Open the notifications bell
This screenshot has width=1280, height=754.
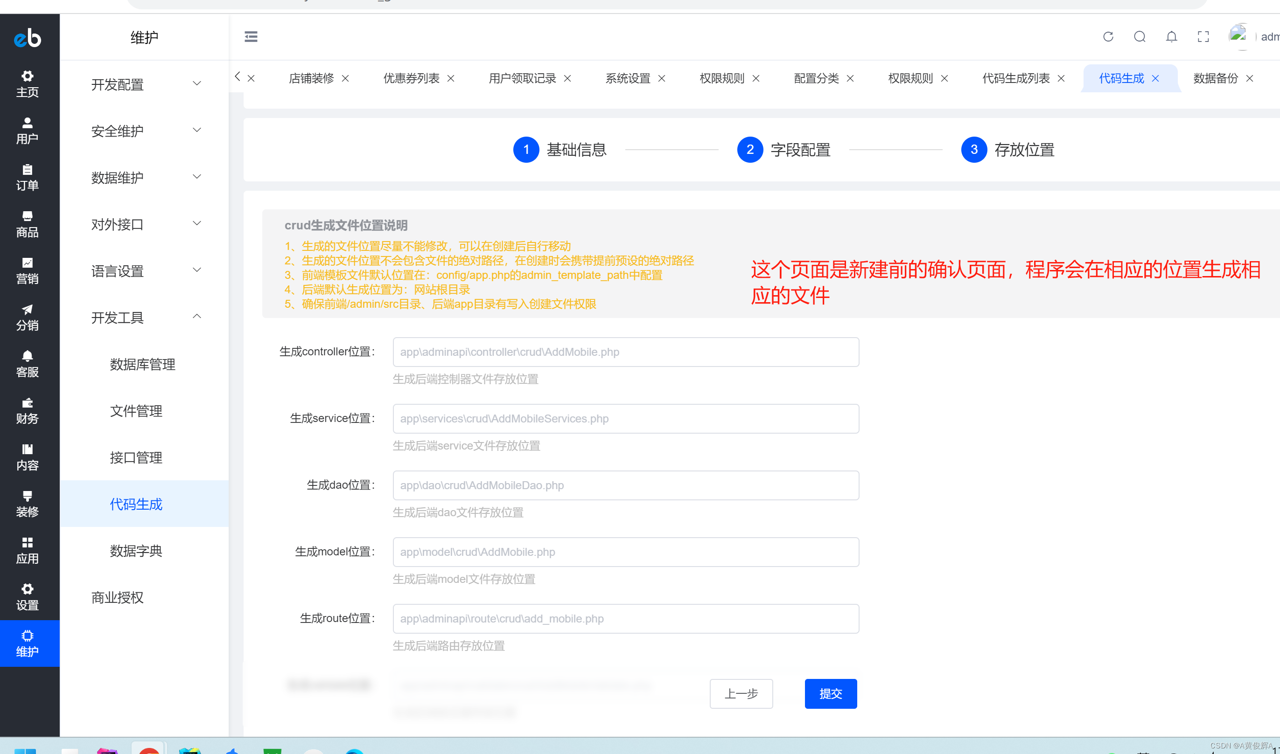click(x=1171, y=36)
